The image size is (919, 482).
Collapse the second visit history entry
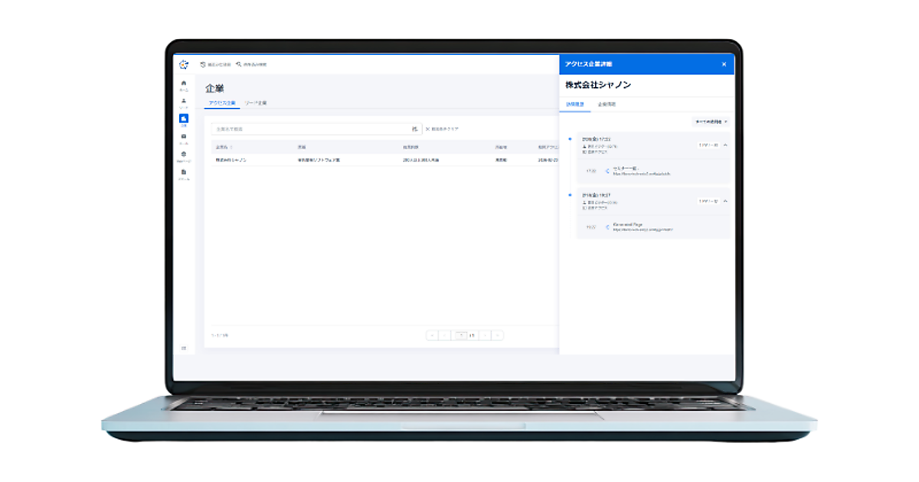click(x=725, y=201)
